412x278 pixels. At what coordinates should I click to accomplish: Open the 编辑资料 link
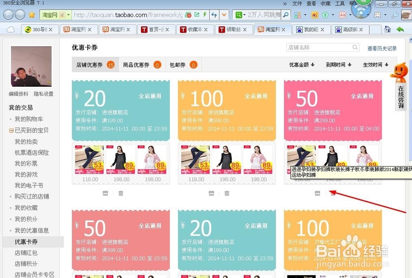pyautogui.click(x=19, y=94)
